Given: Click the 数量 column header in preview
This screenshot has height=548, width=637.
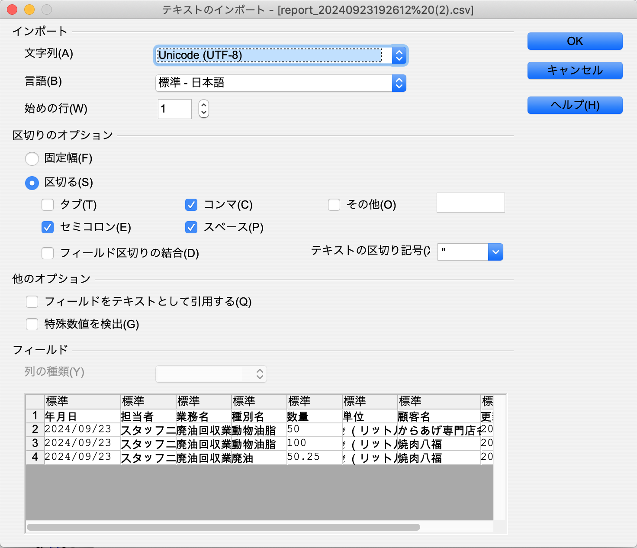Looking at the screenshot, I should (x=314, y=401).
